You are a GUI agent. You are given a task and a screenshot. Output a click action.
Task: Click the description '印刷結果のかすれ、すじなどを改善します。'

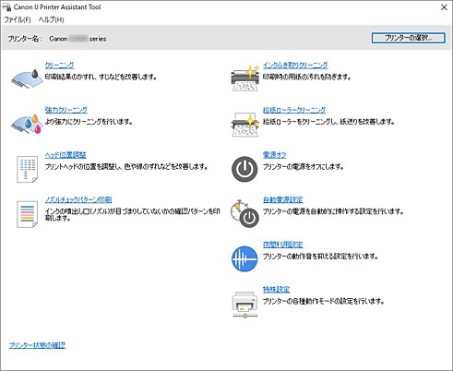point(101,77)
